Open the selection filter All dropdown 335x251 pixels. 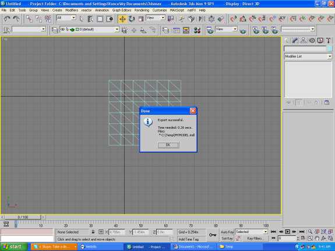tap(66, 17)
